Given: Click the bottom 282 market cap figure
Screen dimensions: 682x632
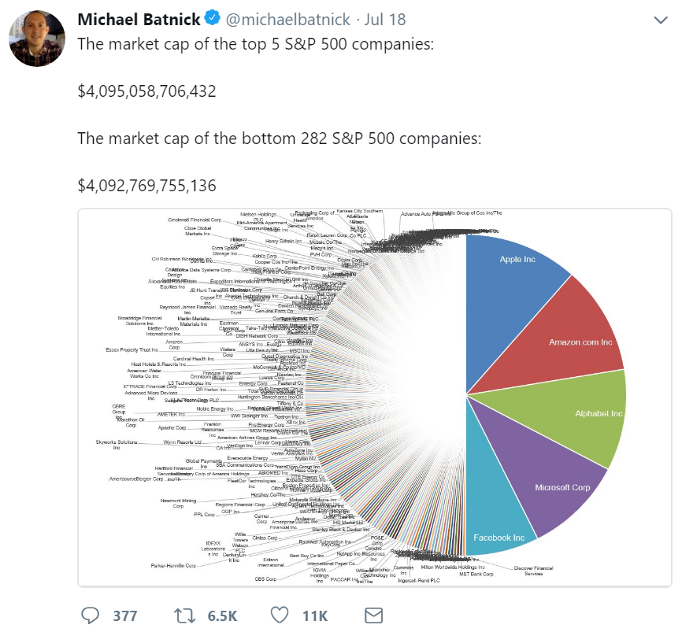Looking at the screenshot, I should coord(147,186).
